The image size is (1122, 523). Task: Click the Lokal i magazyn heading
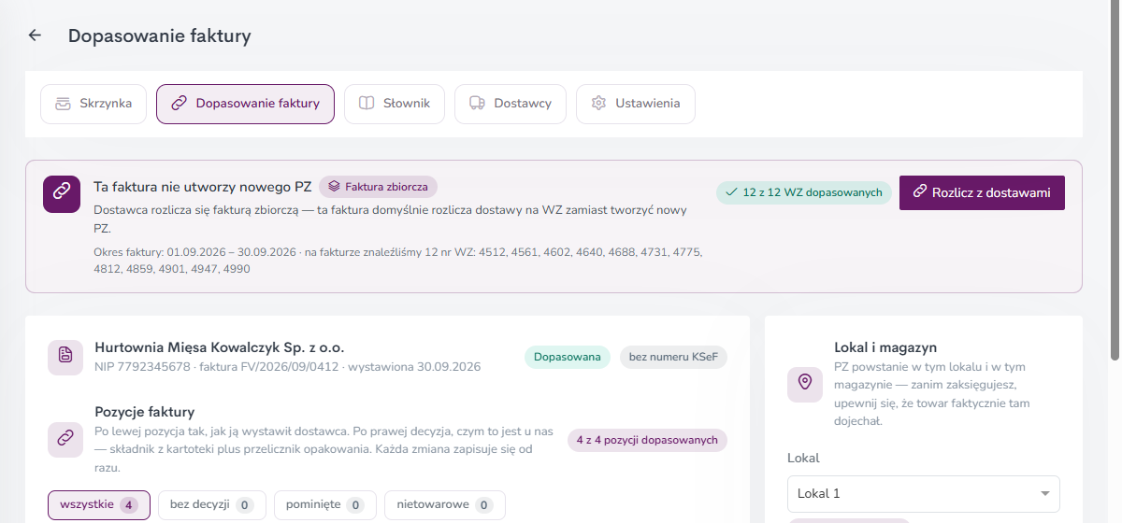tap(885, 347)
